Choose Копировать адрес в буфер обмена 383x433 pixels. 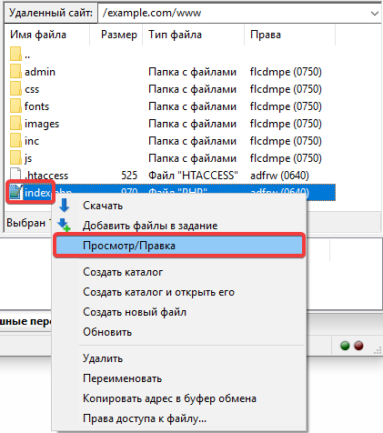[179, 398]
